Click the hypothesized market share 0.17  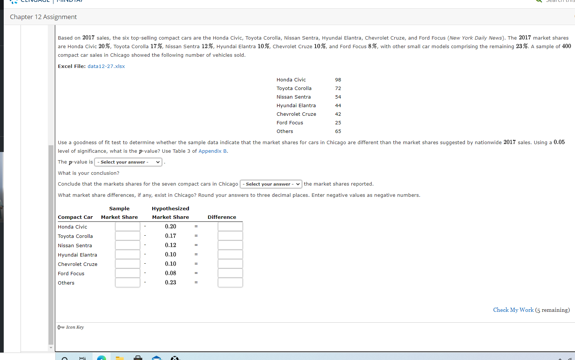(x=171, y=236)
